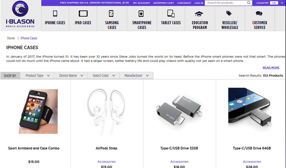The image size is (286, 168).
Task: Expand the Select Color filter dropdown
Action: [103, 75]
